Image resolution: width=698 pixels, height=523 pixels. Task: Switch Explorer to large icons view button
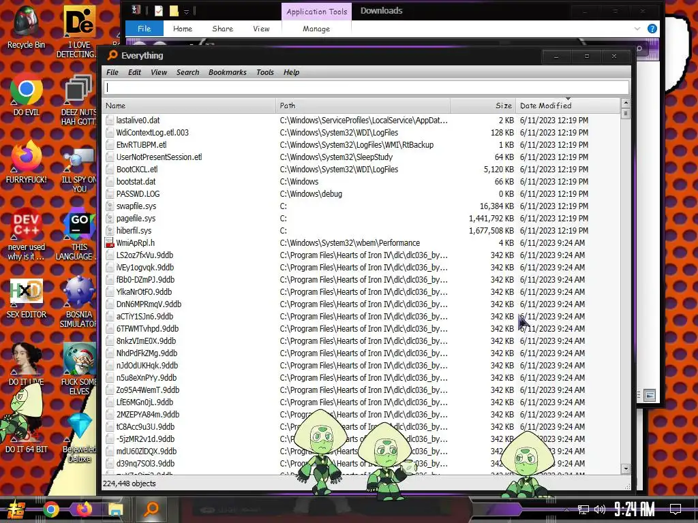point(650,395)
